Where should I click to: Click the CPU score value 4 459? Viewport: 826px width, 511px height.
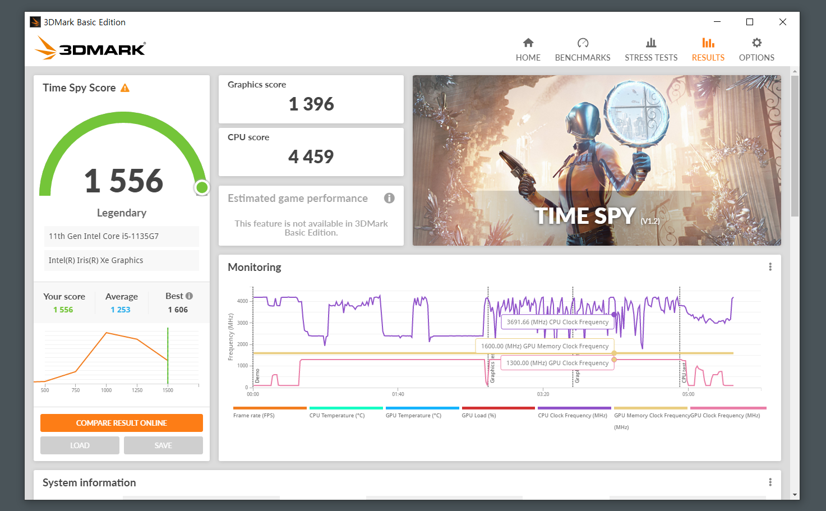(311, 156)
